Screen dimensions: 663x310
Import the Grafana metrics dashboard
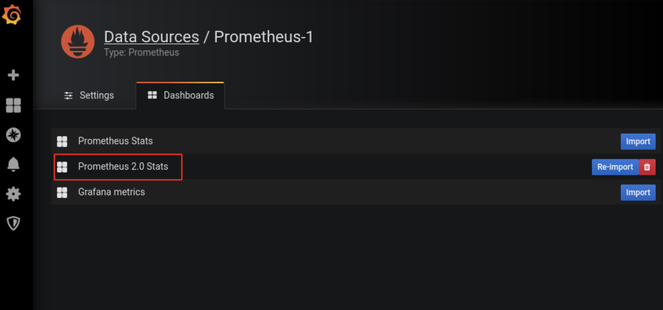point(638,192)
